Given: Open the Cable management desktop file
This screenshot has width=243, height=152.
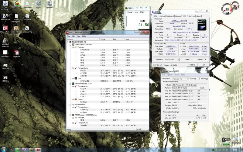Looking at the screenshot, I should [x=16, y=18].
